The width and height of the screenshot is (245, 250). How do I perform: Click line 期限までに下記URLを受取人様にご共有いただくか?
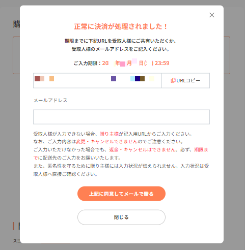coord(120,41)
